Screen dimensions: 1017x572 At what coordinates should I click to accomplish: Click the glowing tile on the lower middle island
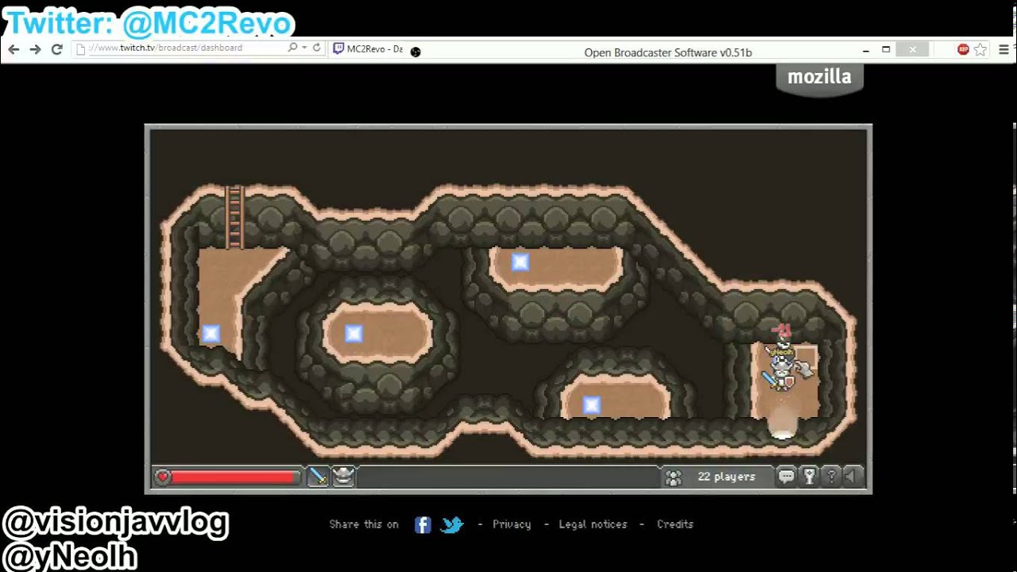[x=591, y=405]
